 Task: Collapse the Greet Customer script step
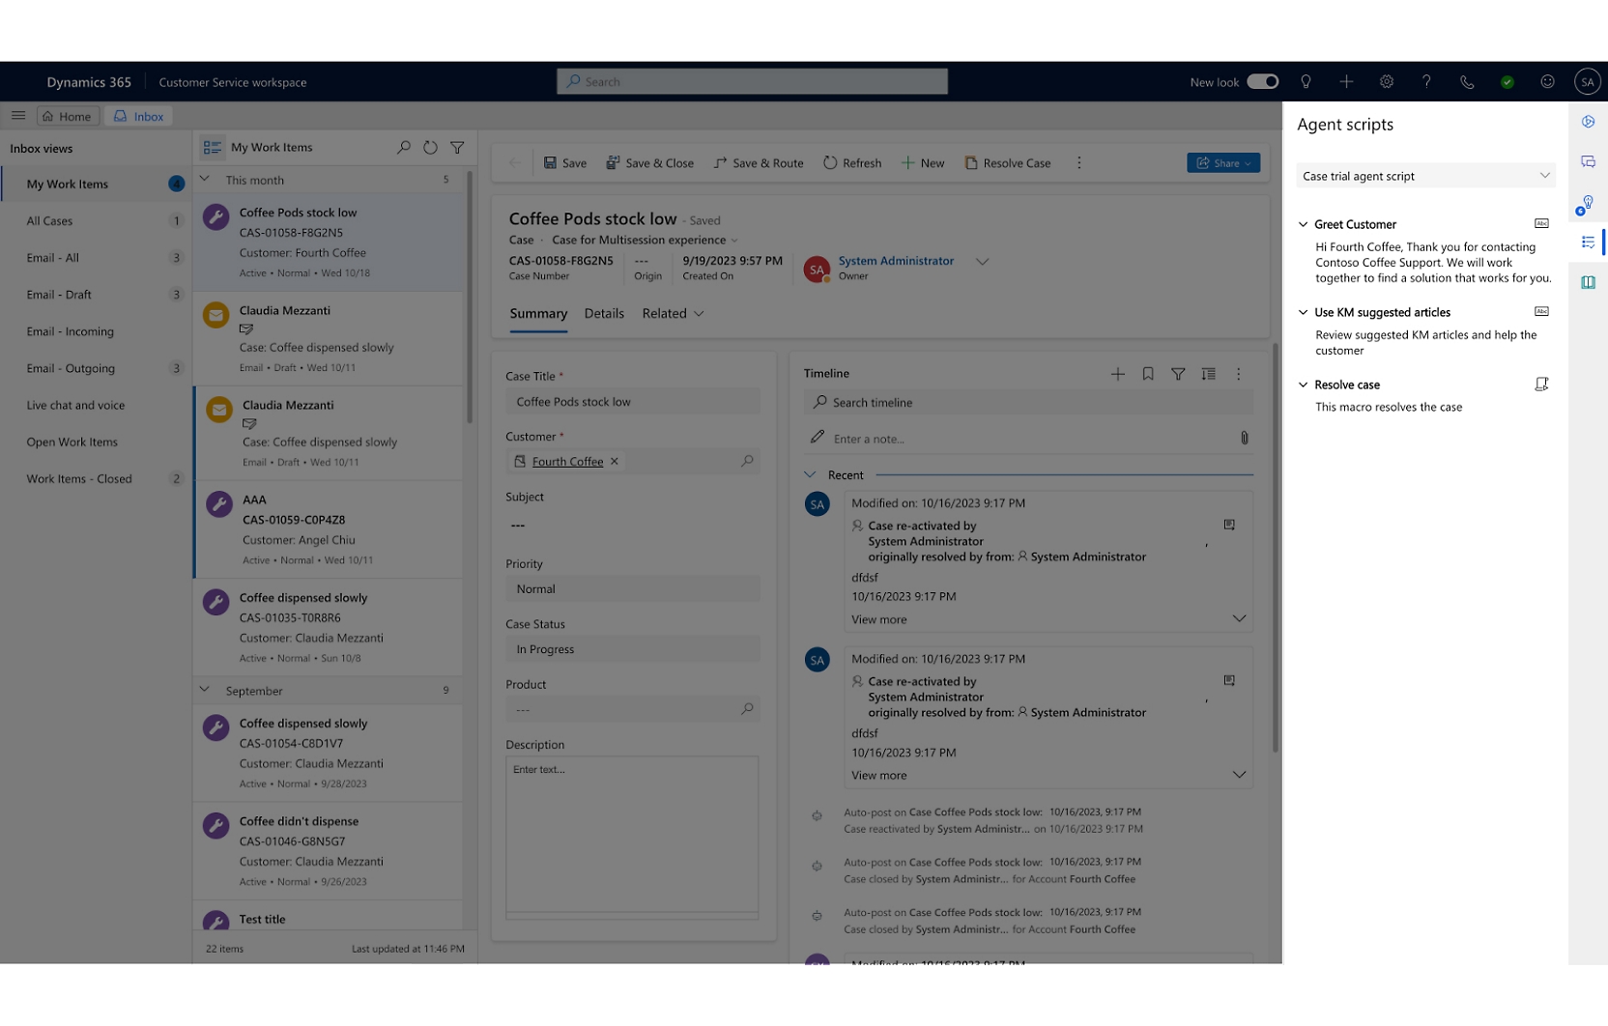pyautogui.click(x=1303, y=224)
